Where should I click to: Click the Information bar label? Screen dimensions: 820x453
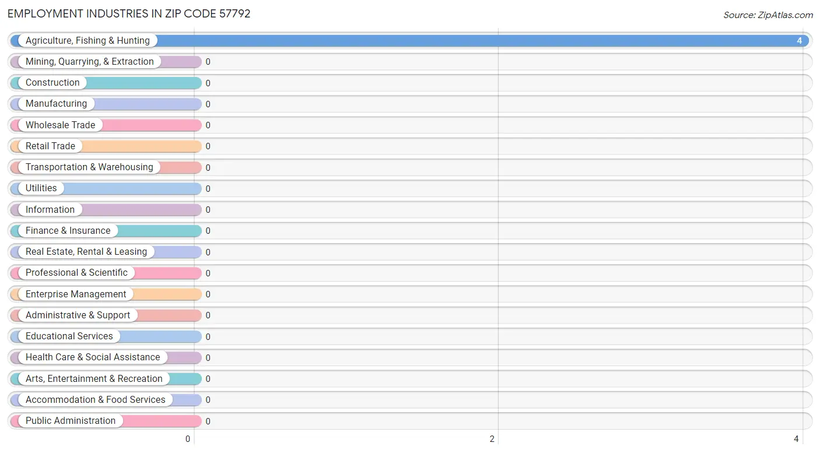point(50,210)
